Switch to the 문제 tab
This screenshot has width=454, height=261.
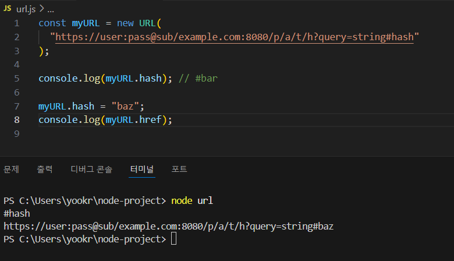tap(11, 169)
